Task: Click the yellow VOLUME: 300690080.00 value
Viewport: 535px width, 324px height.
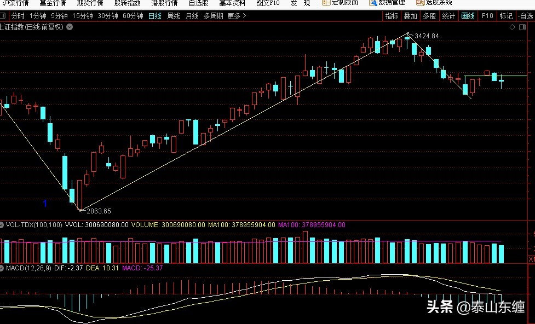Action: pos(168,225)
